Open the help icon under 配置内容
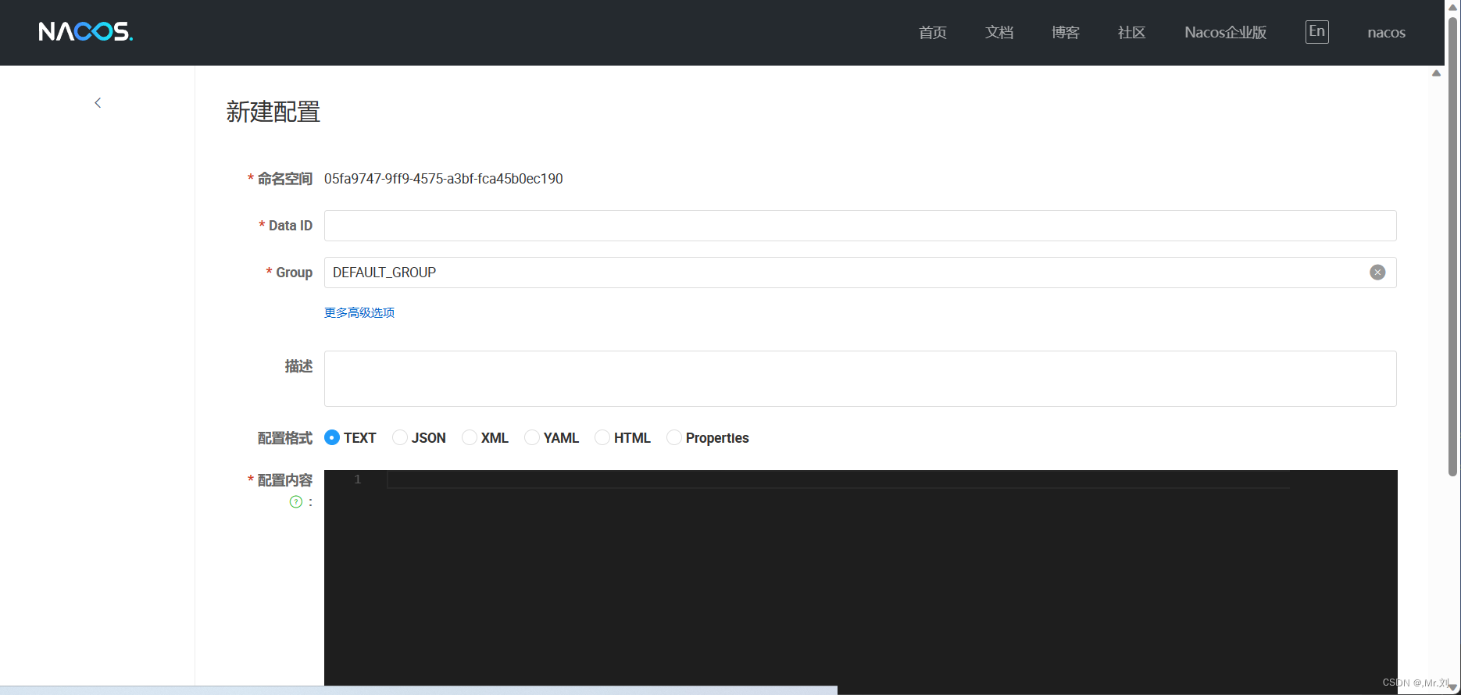The height and width of the screenshot is (695, 1461). click(296, 502)
